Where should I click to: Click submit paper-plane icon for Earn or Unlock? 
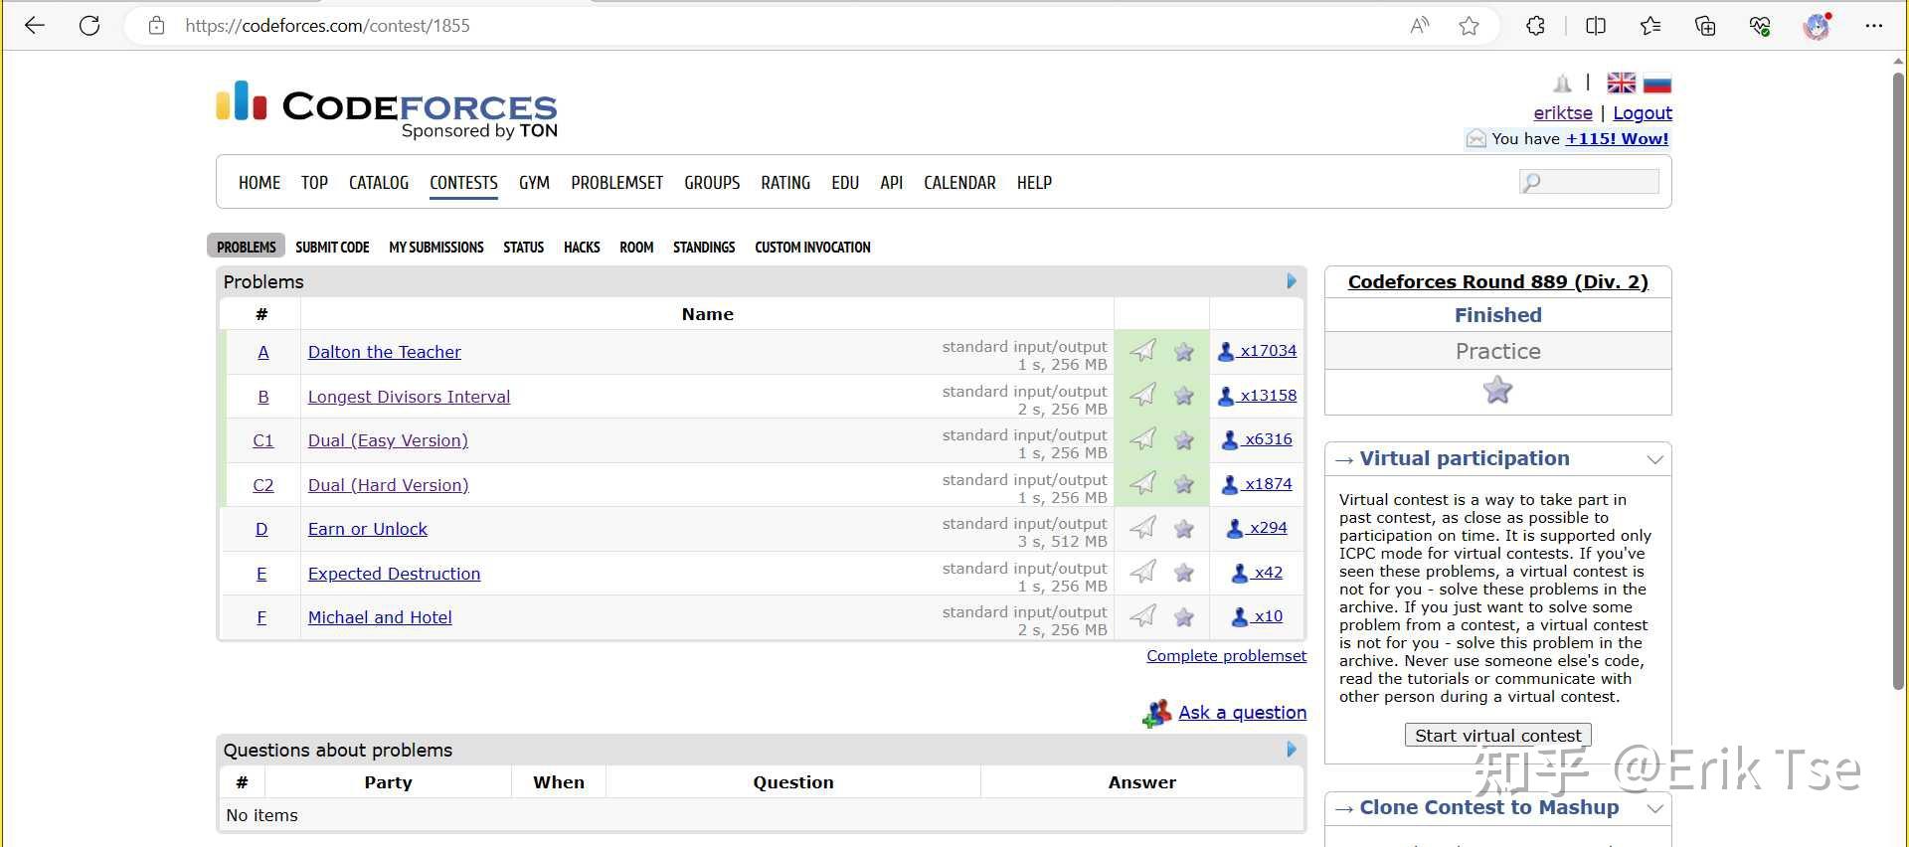click(1143, 528)
